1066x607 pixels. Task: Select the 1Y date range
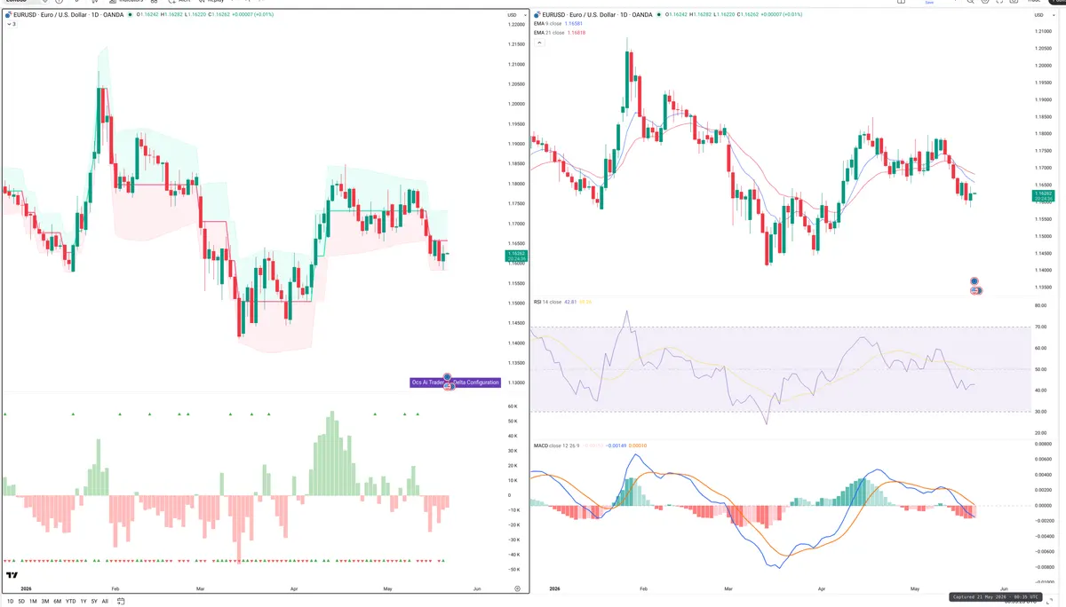click(84, 601)
